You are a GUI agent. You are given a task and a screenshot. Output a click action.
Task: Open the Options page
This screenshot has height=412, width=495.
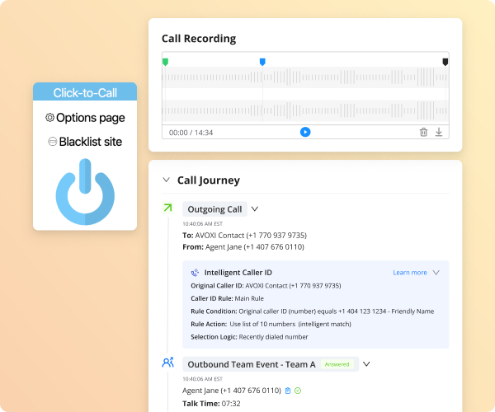[90, 118]
